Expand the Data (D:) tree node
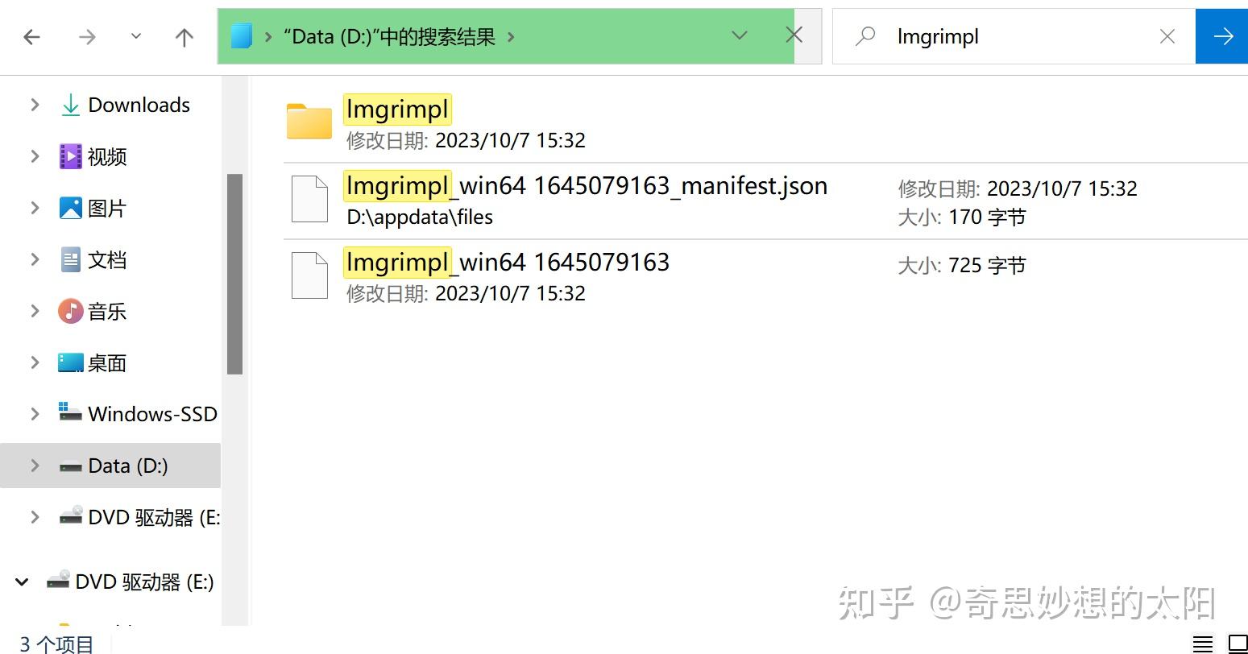Screen dimensions: 1248x654 click(34, 466)
